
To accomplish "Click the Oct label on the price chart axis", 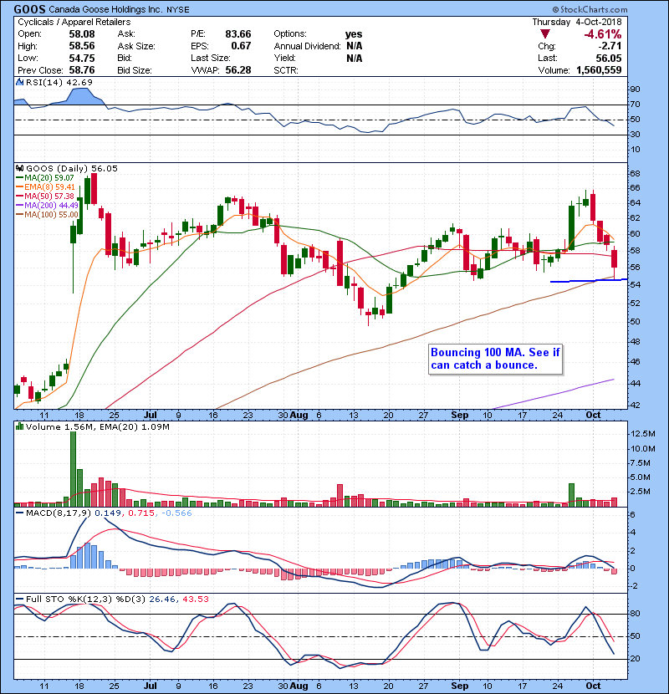I will pos(593,416).
